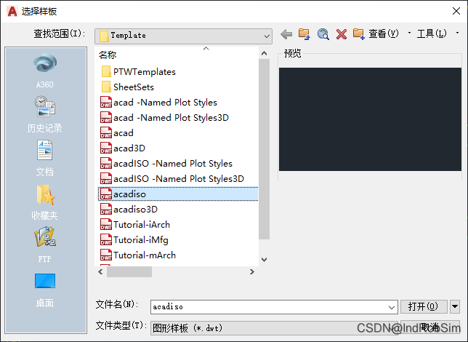Open the 文件类型 file type dropdown
The width and height of the screenshot is (468, 342).
tap(274, 328)
